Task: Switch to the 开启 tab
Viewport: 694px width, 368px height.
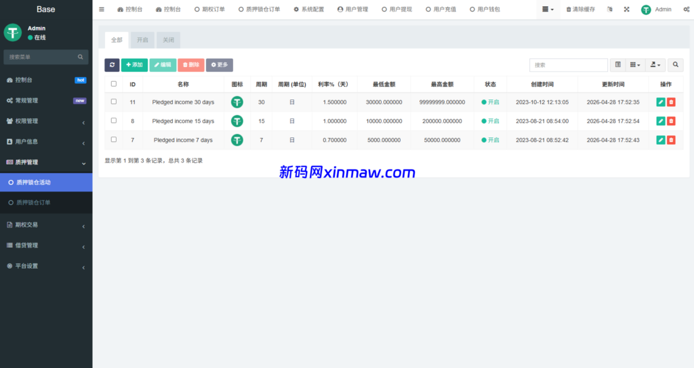Action: point(142,40)
